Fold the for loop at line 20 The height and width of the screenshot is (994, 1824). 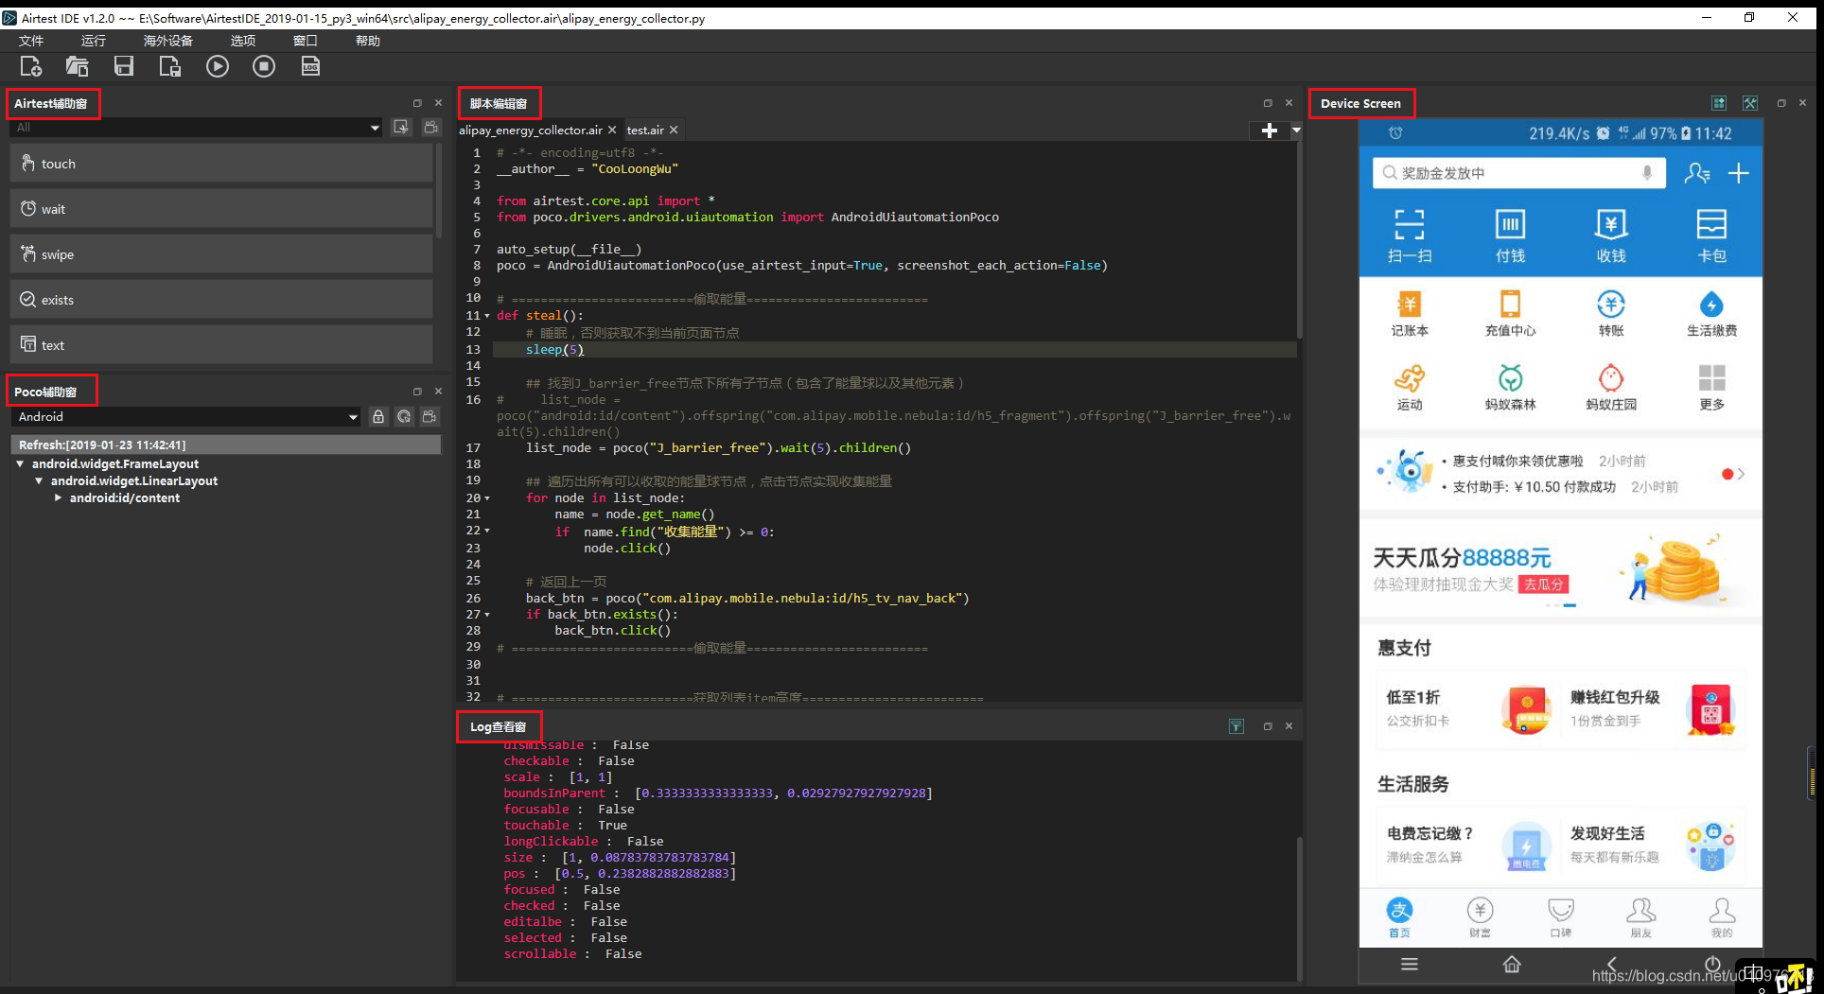pos(487,498)
